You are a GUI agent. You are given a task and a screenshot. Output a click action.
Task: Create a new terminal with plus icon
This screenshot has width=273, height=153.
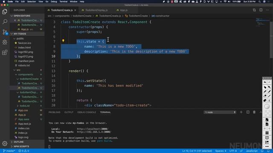(241, 112)
